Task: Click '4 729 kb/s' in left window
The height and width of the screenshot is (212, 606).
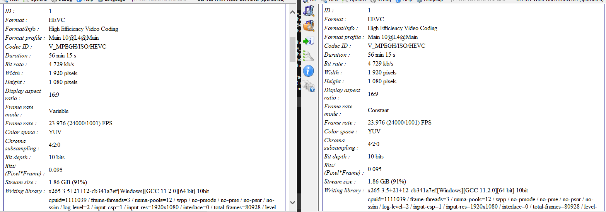Action: [61, 64]
